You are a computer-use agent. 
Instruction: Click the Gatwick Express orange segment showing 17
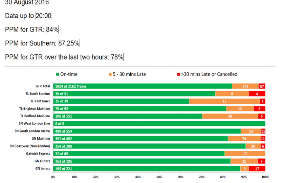pyautogui.click(x=245, y=154)
